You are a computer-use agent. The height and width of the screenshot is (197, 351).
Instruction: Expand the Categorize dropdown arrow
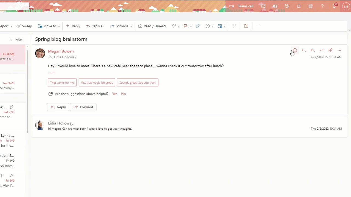pos(179,26)
